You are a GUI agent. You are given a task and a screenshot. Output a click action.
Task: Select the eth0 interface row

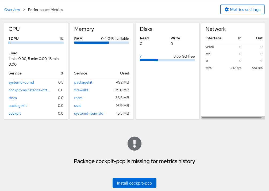click(x=234, y=68)
